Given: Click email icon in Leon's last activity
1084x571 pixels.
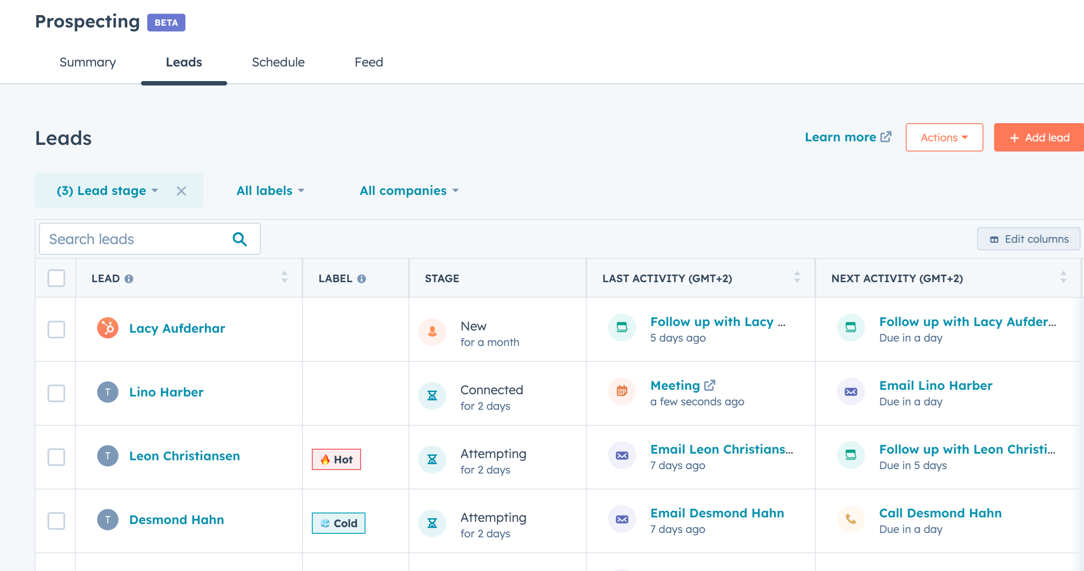Looking at the screenshot, I should tap(622, 455).
